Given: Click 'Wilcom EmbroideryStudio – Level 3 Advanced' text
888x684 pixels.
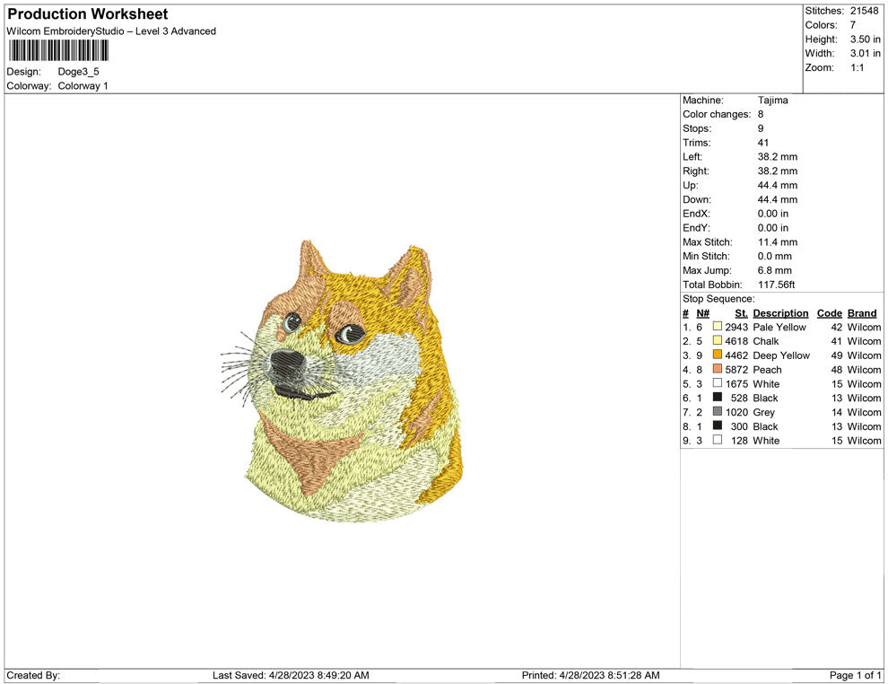Looking at the screenshot, I should [111, 31].
